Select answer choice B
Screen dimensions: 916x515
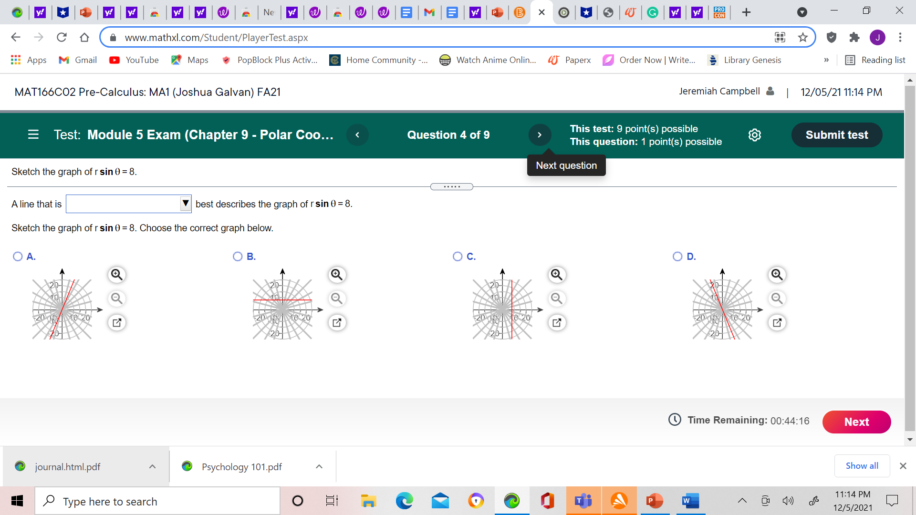coord(238,257)
